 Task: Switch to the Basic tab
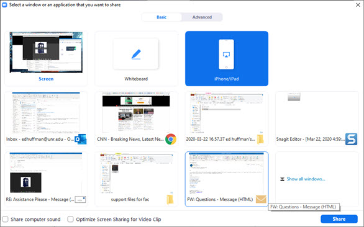click(x=162, y=17)
